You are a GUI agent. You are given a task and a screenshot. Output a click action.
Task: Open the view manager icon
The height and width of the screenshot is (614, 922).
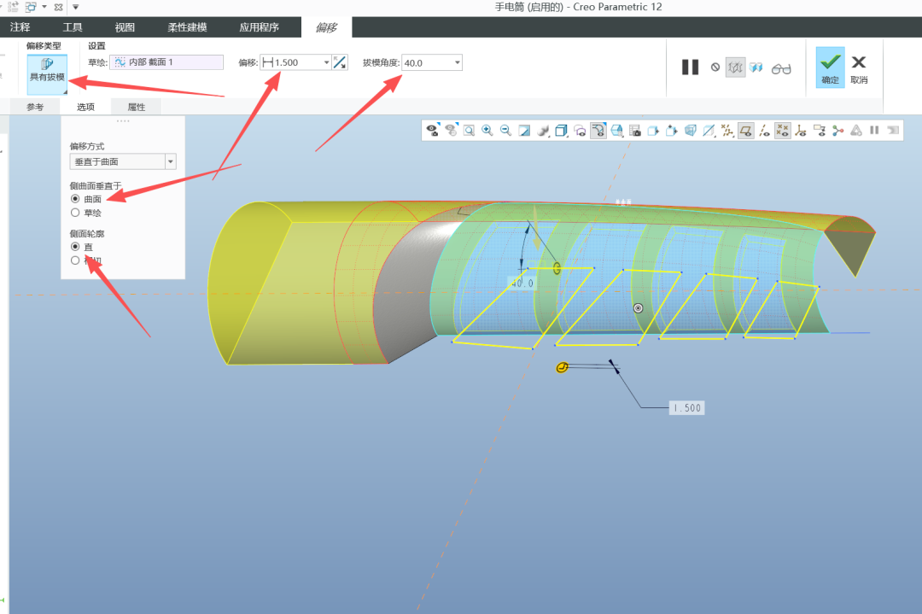[x=635, y=131]
